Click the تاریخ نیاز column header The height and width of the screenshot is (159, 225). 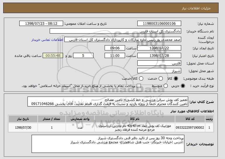coord(23,119)
